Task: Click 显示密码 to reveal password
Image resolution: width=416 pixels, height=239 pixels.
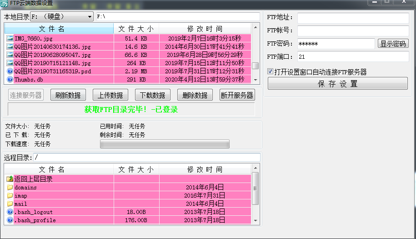Action: coord(393,44)
